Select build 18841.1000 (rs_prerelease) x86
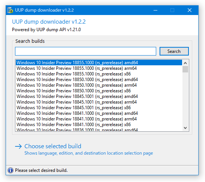The image size is (205, 182). click(x=99, y=124)
